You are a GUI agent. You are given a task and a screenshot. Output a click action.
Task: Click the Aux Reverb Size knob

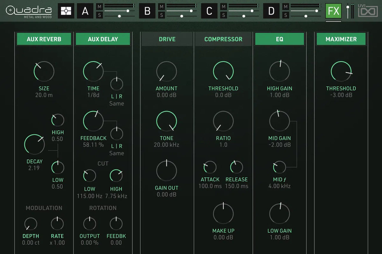pos(44,71)
